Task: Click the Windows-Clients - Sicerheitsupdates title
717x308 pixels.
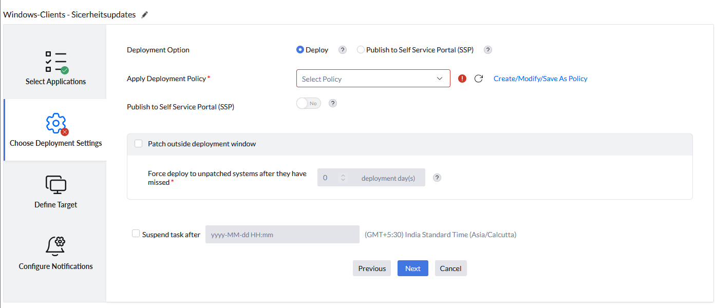Action: click(x=70, y=15)
